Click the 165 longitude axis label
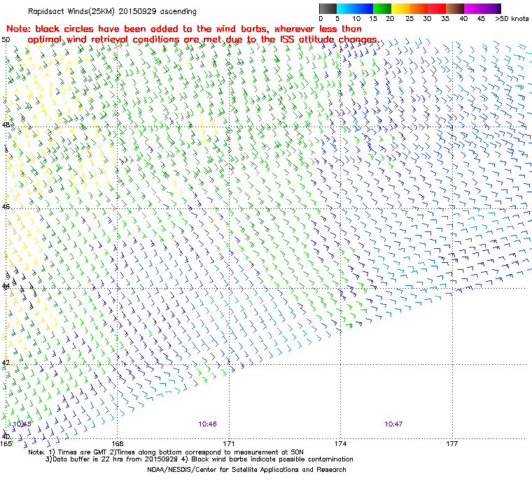Image resolution: width=532 pixels, height=481 pixels. point(6,443)
